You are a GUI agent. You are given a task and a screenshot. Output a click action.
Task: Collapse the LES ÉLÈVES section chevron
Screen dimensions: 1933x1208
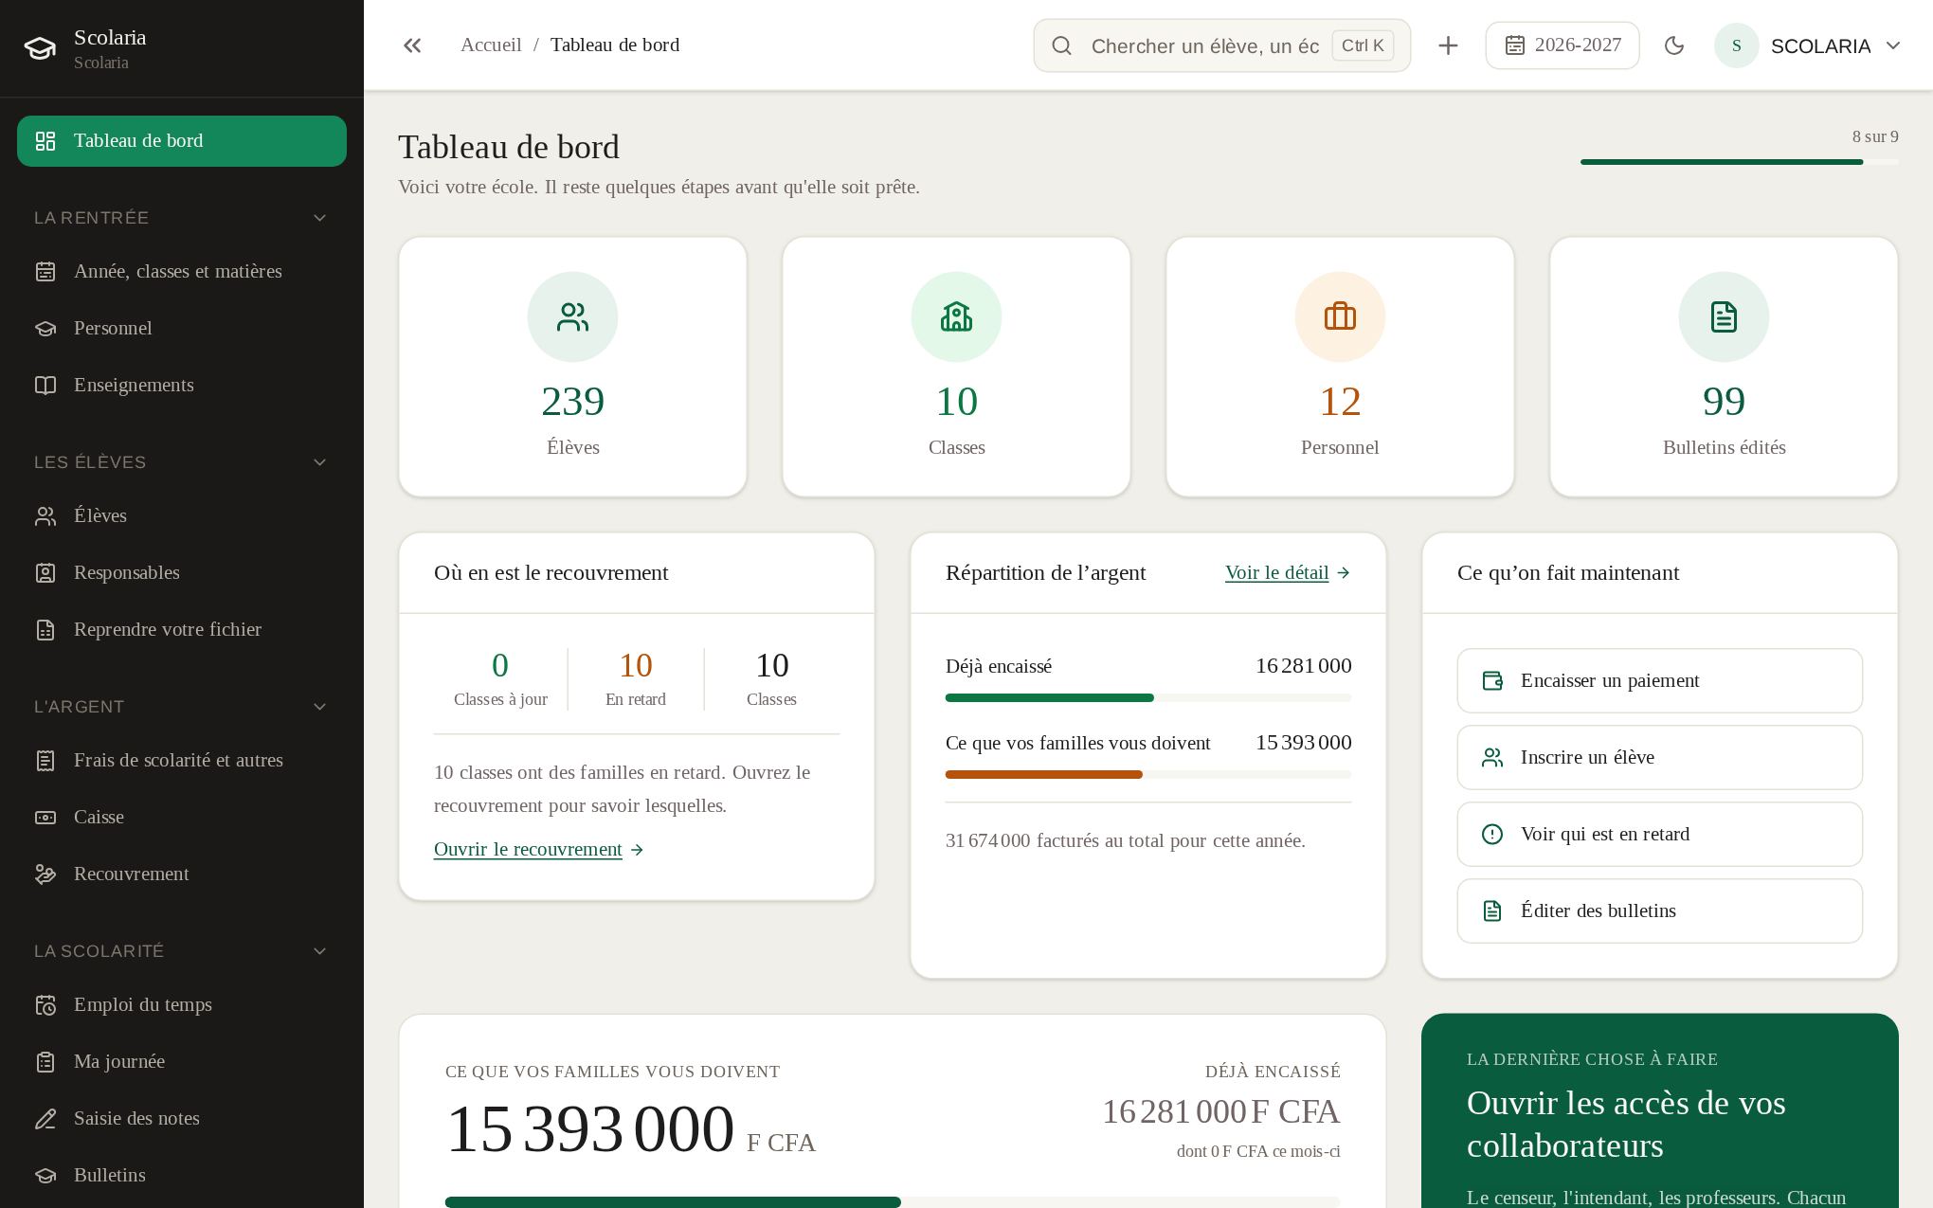pyautogui.click(x=319, y=462)
